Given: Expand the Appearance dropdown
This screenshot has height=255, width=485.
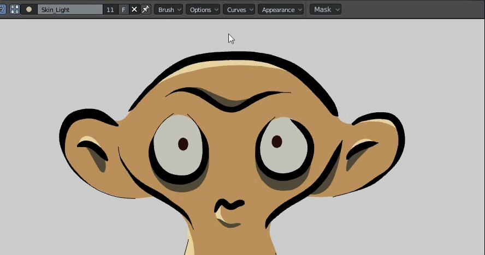Looking at the screenshot, I should 281,10.
